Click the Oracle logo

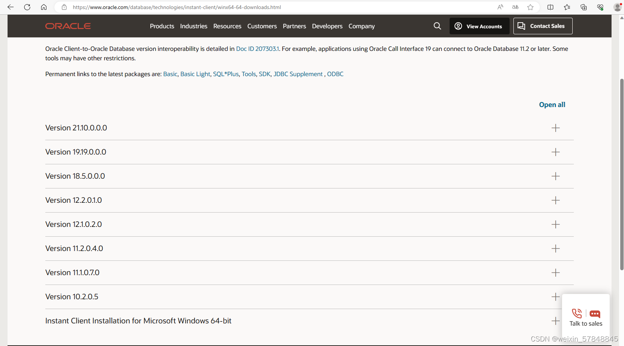[x=68, y=26]
